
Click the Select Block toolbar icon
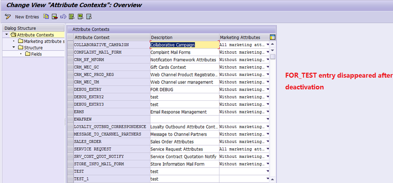(80, 17)
